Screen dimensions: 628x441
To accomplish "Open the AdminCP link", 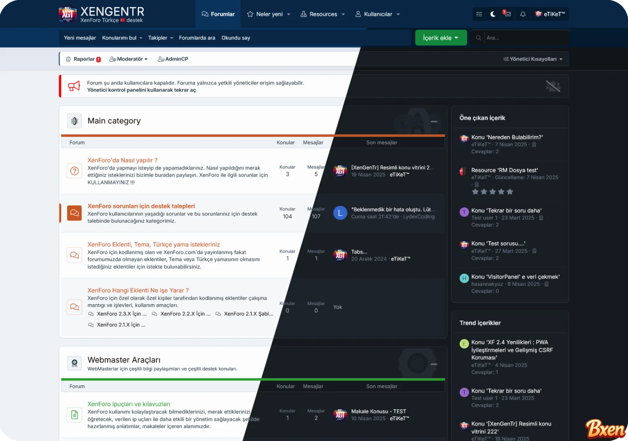I will (173, 59).
